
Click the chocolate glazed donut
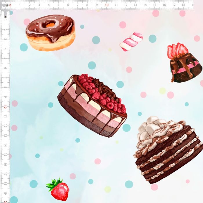pos(51,32)
